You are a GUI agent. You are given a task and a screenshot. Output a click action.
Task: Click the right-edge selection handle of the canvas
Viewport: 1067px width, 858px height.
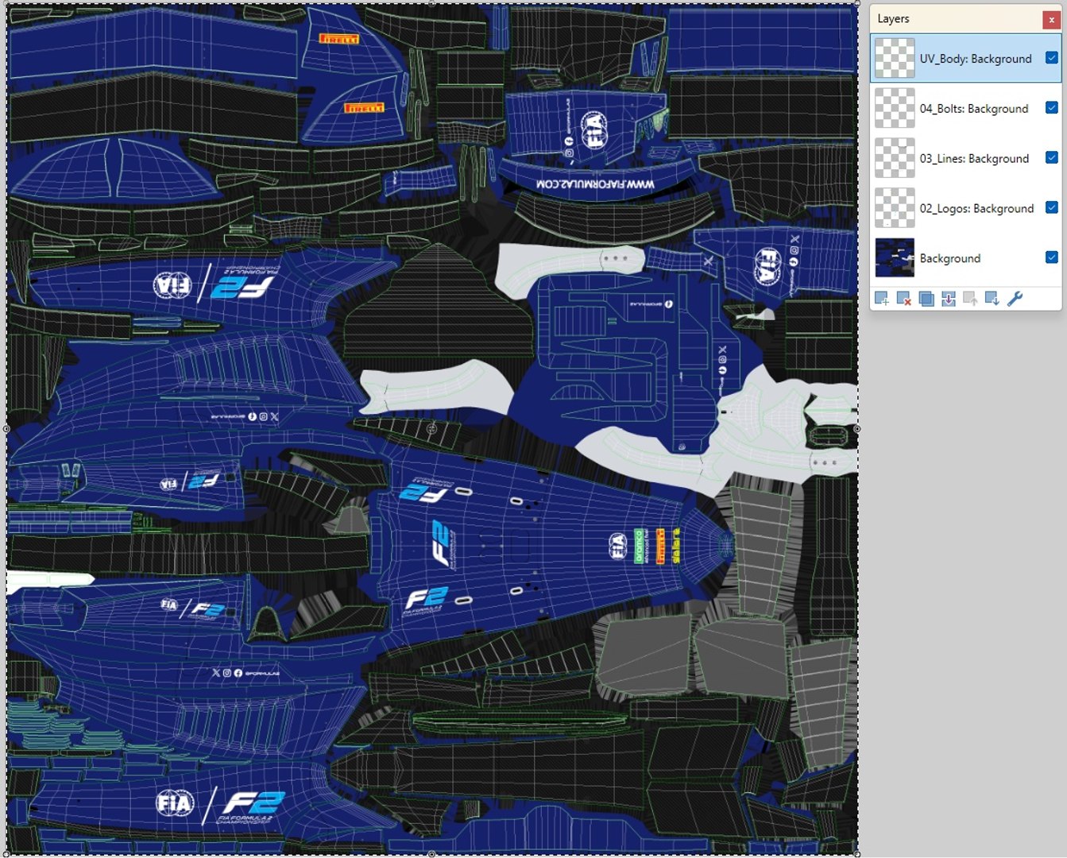point(857,429)
